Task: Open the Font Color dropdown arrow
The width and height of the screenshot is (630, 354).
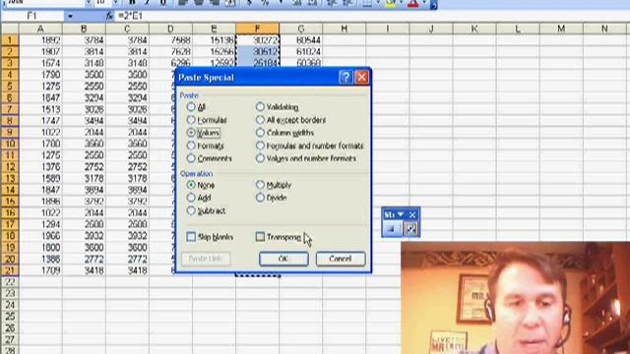Action: click(424, 2)
